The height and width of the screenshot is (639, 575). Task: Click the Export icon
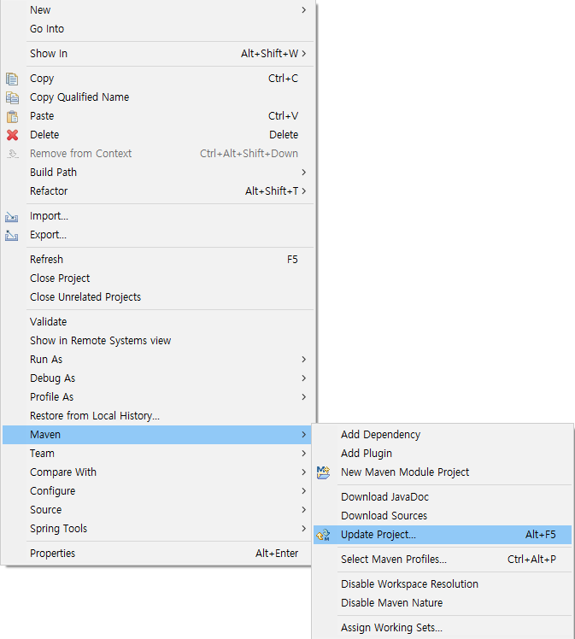tap(11, 235)
